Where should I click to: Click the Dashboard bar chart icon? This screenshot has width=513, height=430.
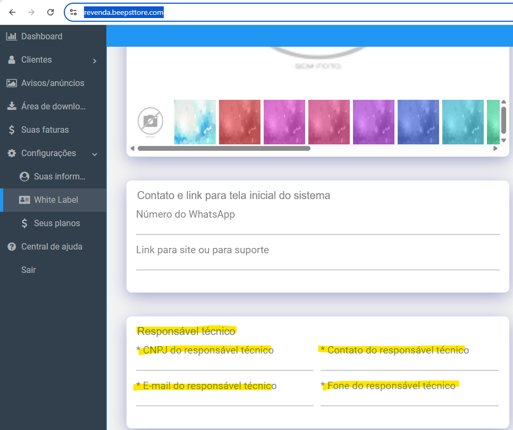[12, 36]
